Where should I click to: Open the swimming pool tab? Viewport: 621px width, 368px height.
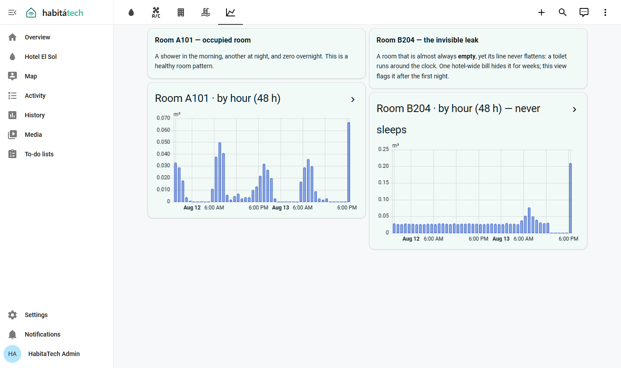pyautogui.click(x=206, y=12)
